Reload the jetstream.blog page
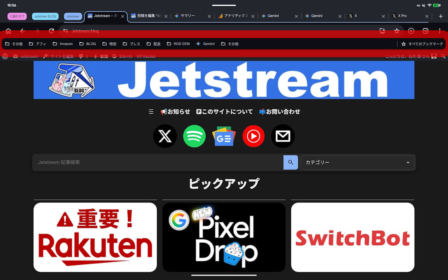This screenshot has height=280, width=448. coord(51,31)
